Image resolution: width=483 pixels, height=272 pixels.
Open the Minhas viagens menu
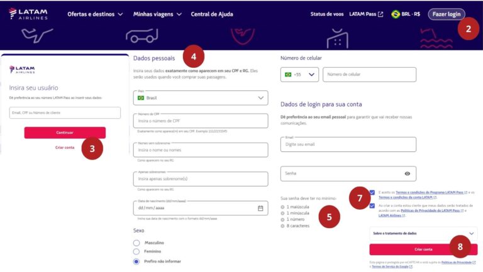(157, 14)
